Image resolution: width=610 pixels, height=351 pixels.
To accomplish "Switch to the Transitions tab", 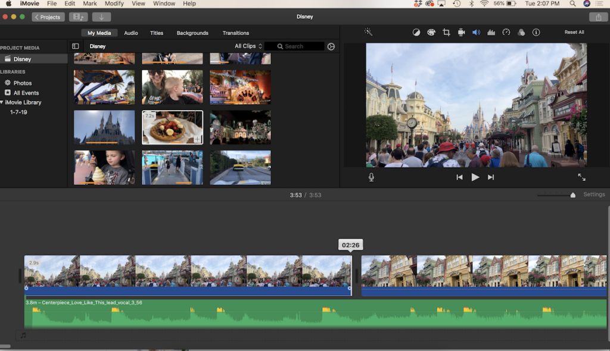I will tap(235, 33).
